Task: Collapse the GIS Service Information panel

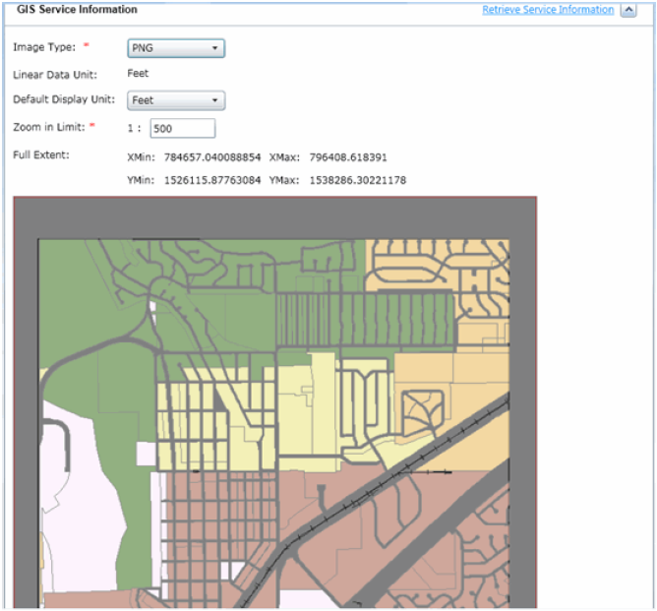Action: (629, 10)
